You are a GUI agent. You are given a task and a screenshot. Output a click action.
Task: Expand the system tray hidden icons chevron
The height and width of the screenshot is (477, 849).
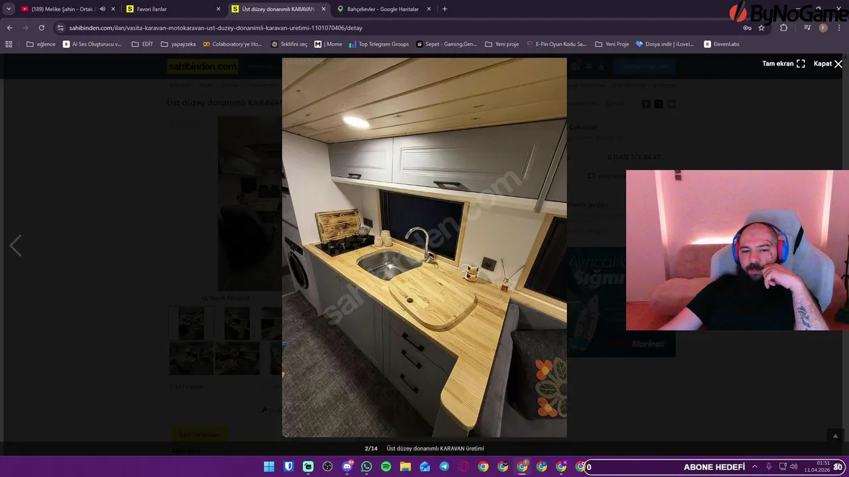(754, 466)
